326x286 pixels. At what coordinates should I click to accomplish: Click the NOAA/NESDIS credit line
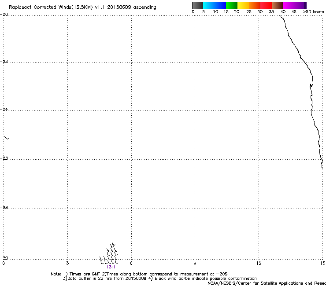pyautogui.click(x=267, y=283)
